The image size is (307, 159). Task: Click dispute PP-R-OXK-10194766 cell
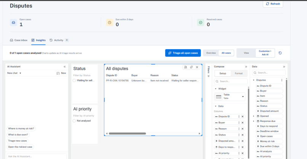pyautogui.click(x=117, y=80)
